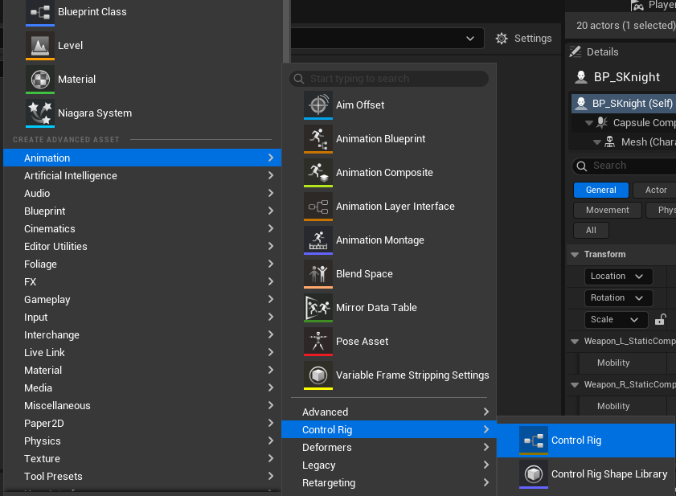
Task: Click the Control Rig node icon
Action: tap(534, 441)
